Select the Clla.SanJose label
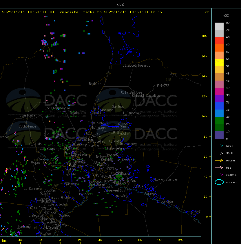 point(132,92)
